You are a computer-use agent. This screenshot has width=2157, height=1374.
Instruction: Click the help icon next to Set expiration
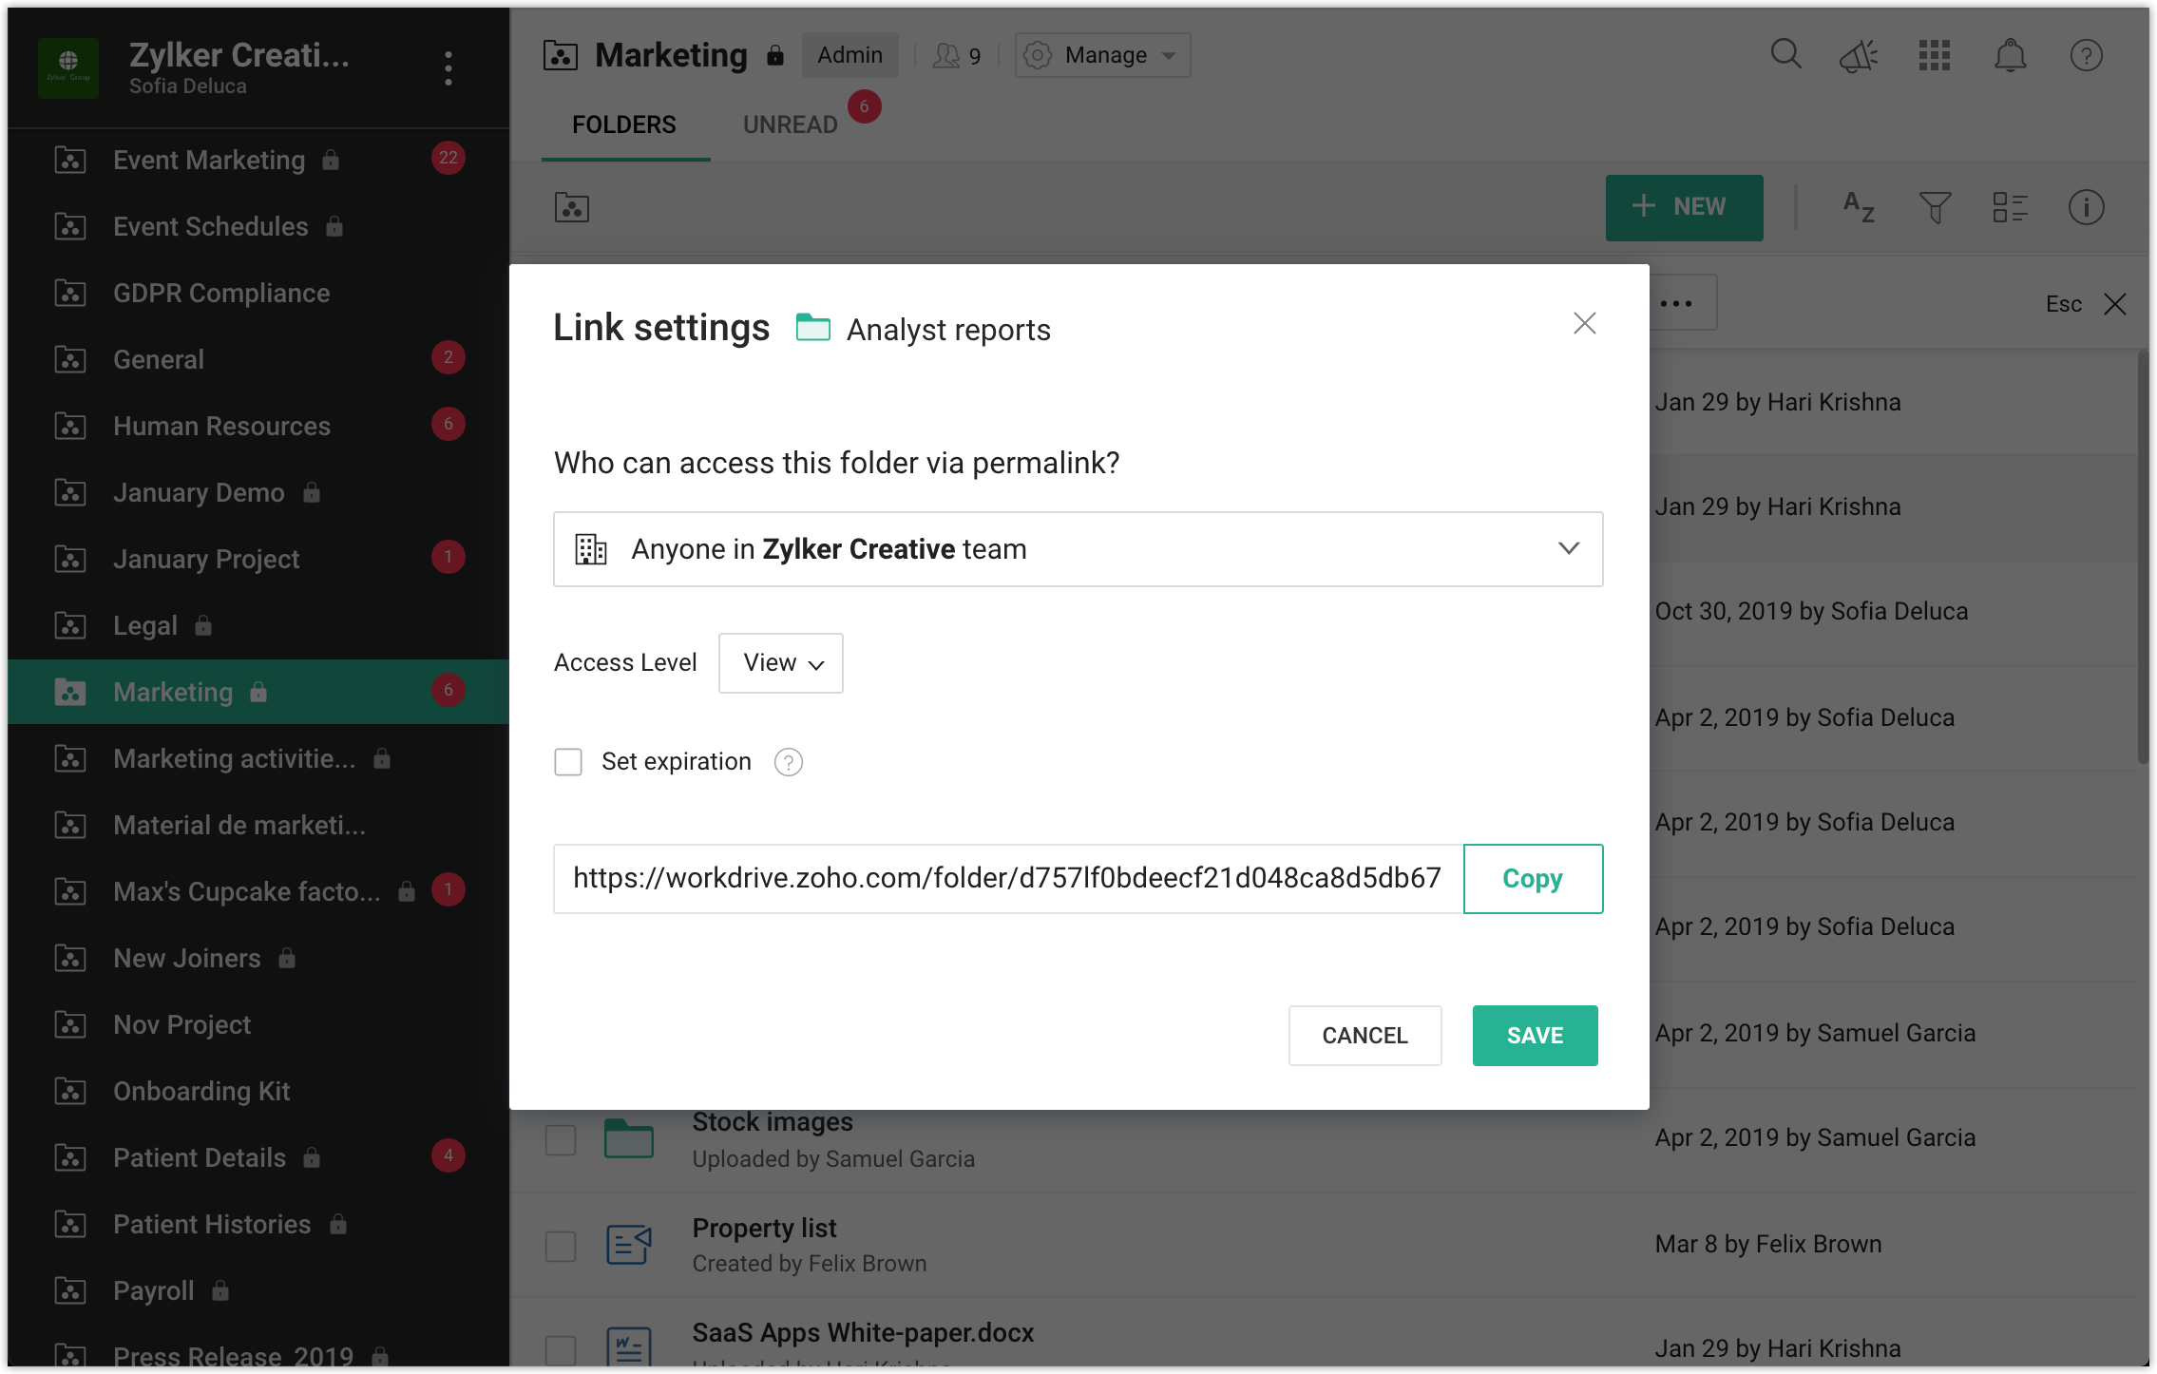(x=788, y=762)
